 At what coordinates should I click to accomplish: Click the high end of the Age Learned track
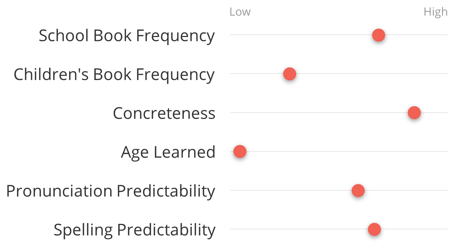coord(446,152)
